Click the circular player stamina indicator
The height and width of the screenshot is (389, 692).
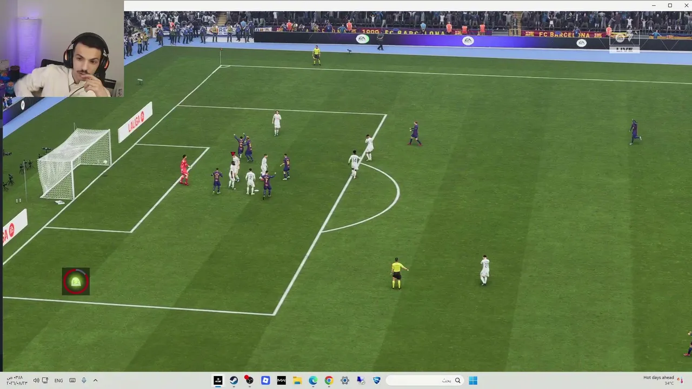tap(76, 281)
